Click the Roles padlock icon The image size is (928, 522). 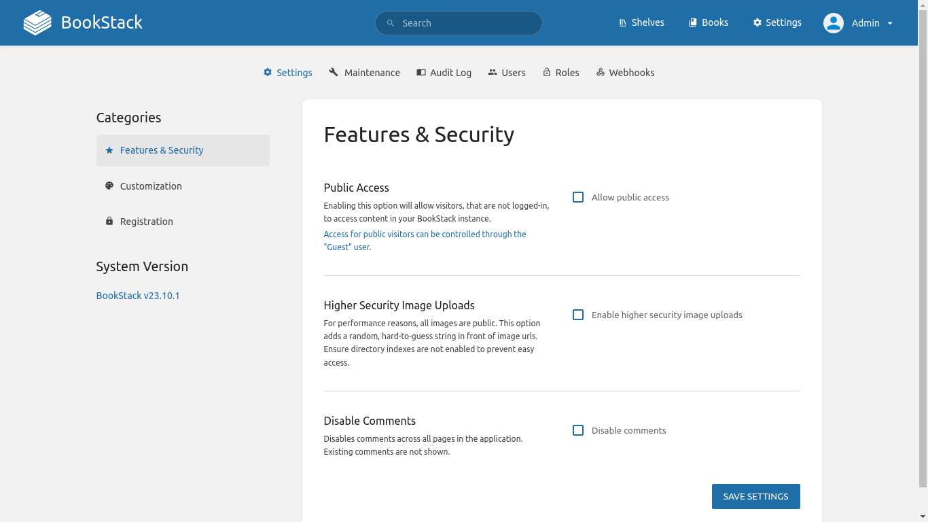point(547,72)
